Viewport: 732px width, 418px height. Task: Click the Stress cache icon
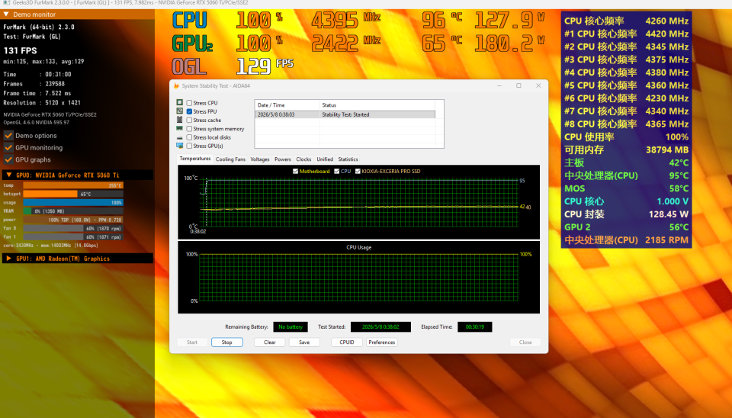point(180,120)
